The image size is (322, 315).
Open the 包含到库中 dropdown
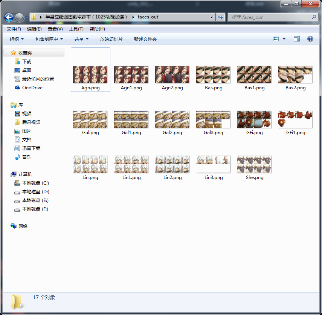point(49,39)
